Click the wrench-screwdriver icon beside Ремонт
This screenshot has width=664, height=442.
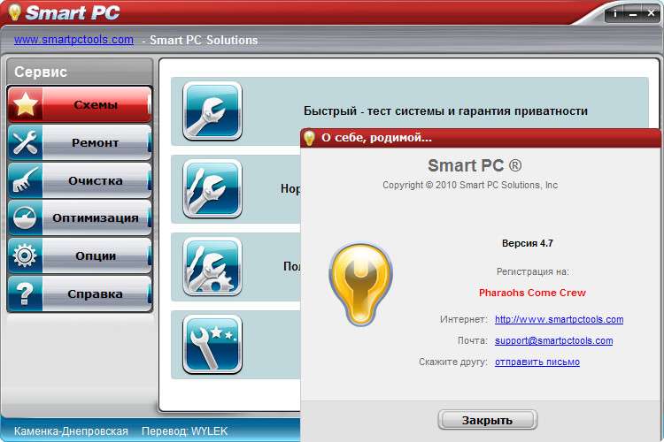[x=26, y=142]
